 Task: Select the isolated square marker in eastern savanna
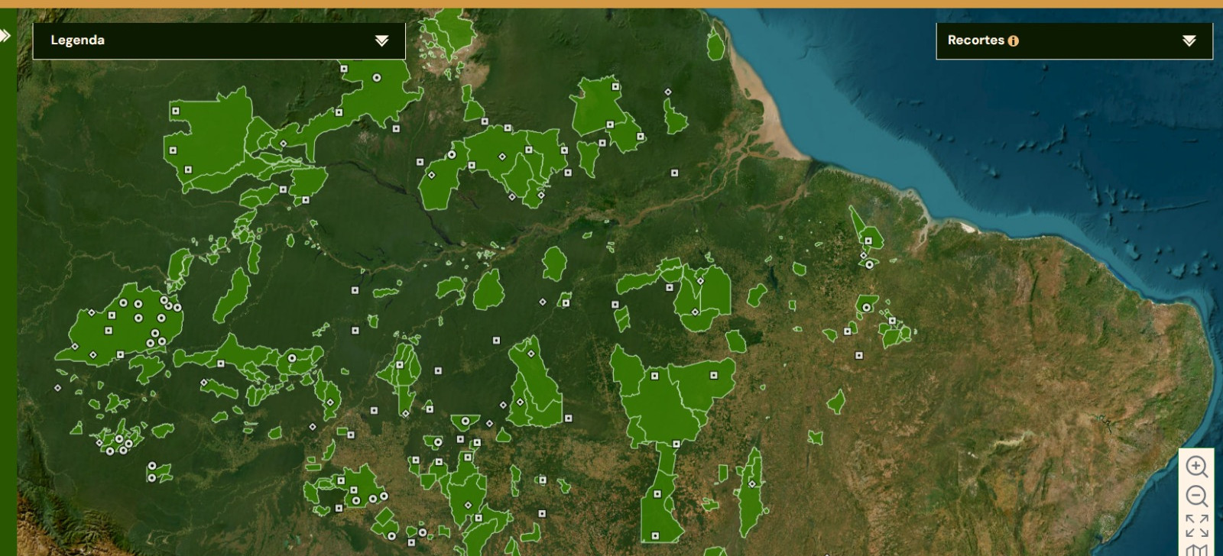coord(858,355)
